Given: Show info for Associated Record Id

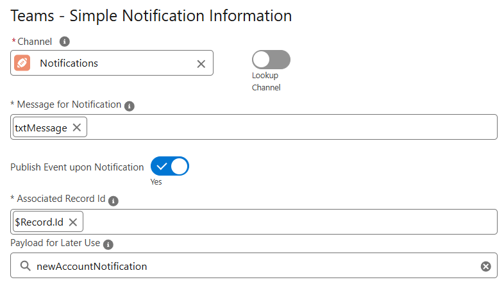Looking at the screenshot, I should point(113,201).
